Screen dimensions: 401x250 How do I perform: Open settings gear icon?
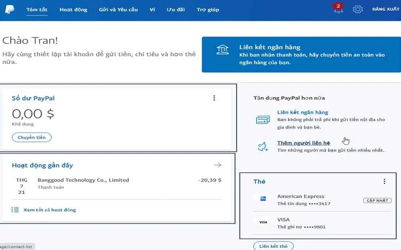pyautogui.click(x=357, y=9)
